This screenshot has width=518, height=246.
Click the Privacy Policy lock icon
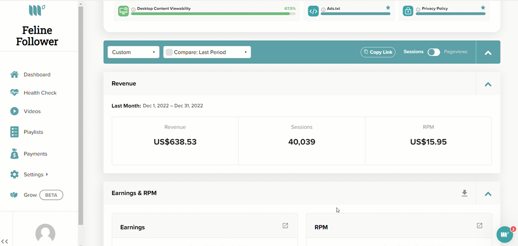408,11
